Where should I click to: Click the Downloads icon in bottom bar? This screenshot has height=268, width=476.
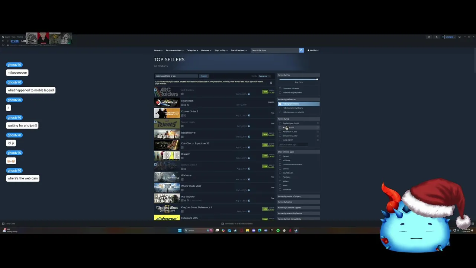[222, 224]
